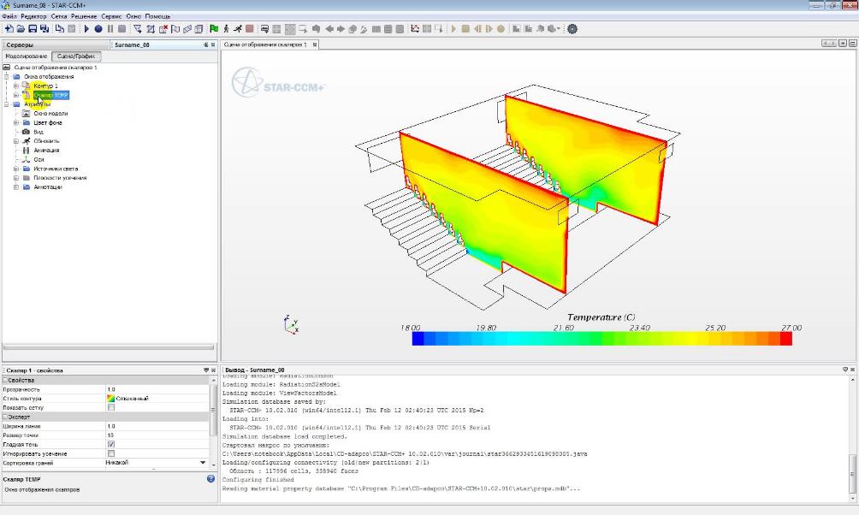Enable the Показать сетку checkbox
The height and width of the screenshot is (515, 859).
111,408
